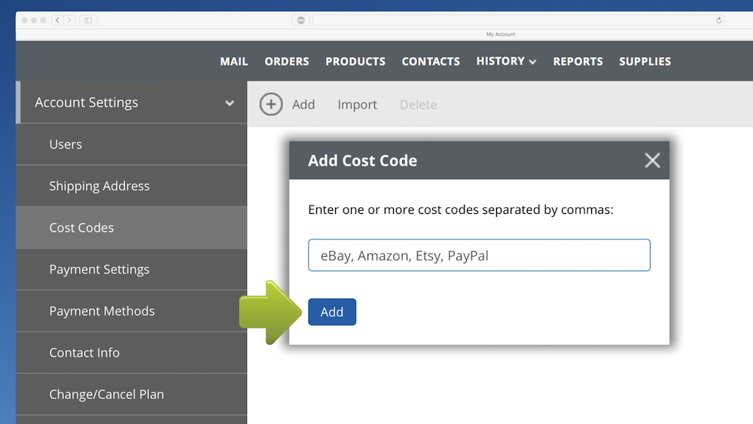Image resolution: width=753 pixels, height=424 pixels.
Task: Open Payment Methods in the sidebar
Action: click(x=131, y=311)
